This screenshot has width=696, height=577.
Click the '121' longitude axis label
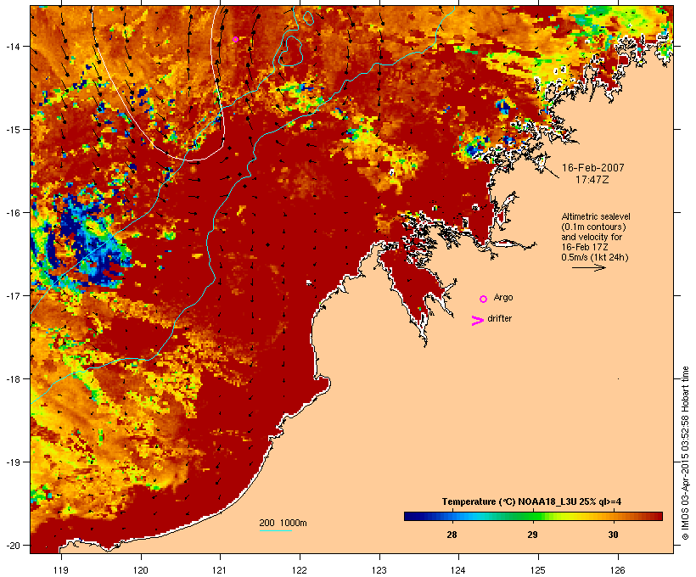coord(220,570)
